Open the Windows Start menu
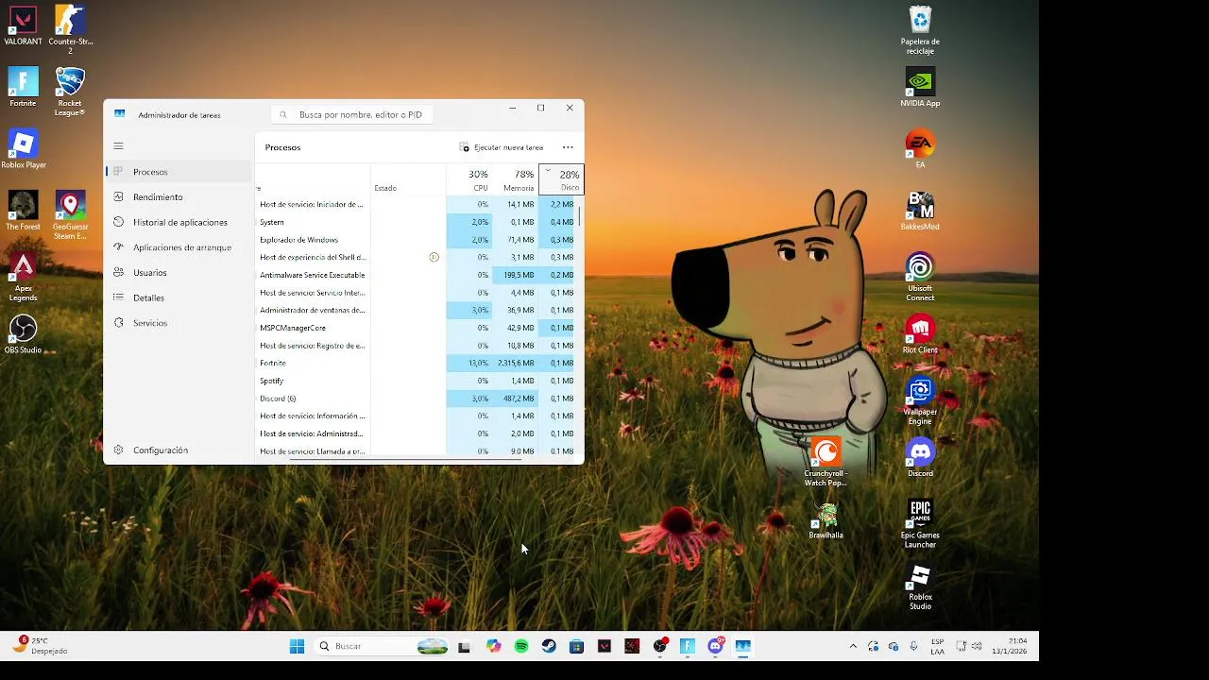The width and height of the screenshot is (1209, 680). [x=297, y=646]
